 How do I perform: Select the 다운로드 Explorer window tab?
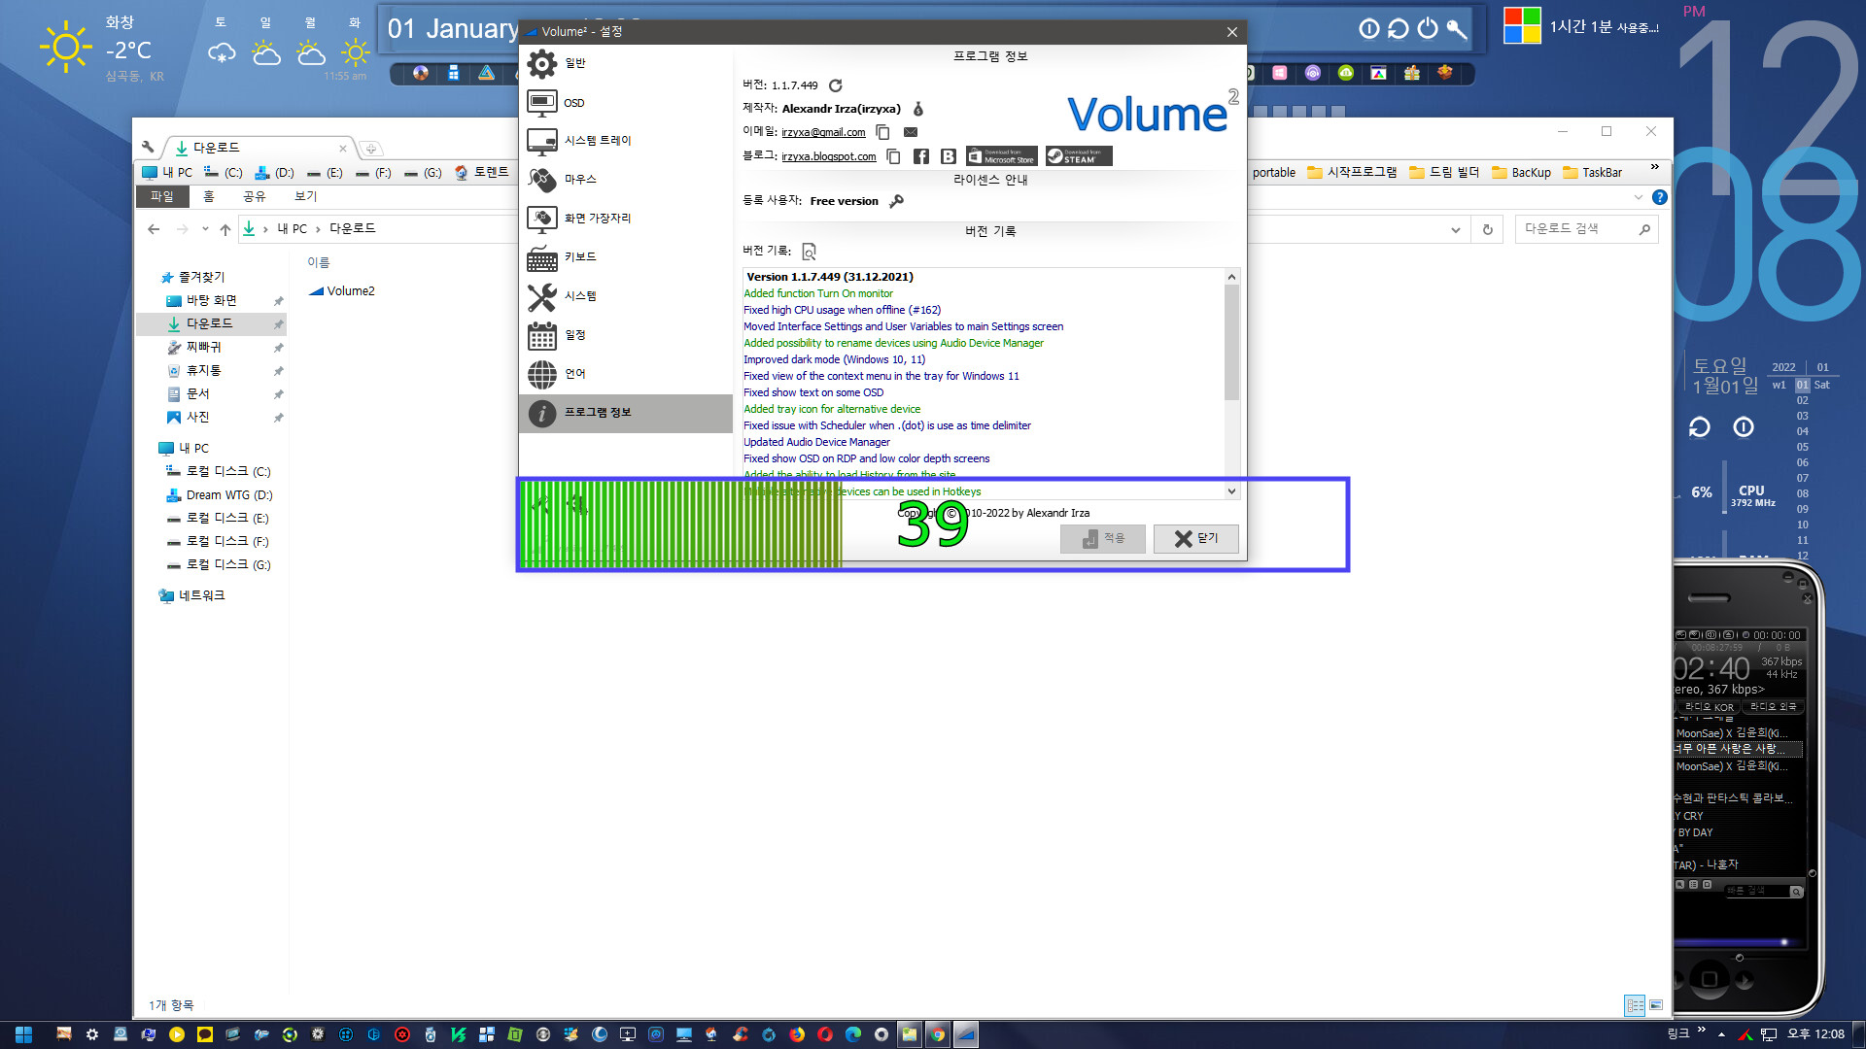260,148
